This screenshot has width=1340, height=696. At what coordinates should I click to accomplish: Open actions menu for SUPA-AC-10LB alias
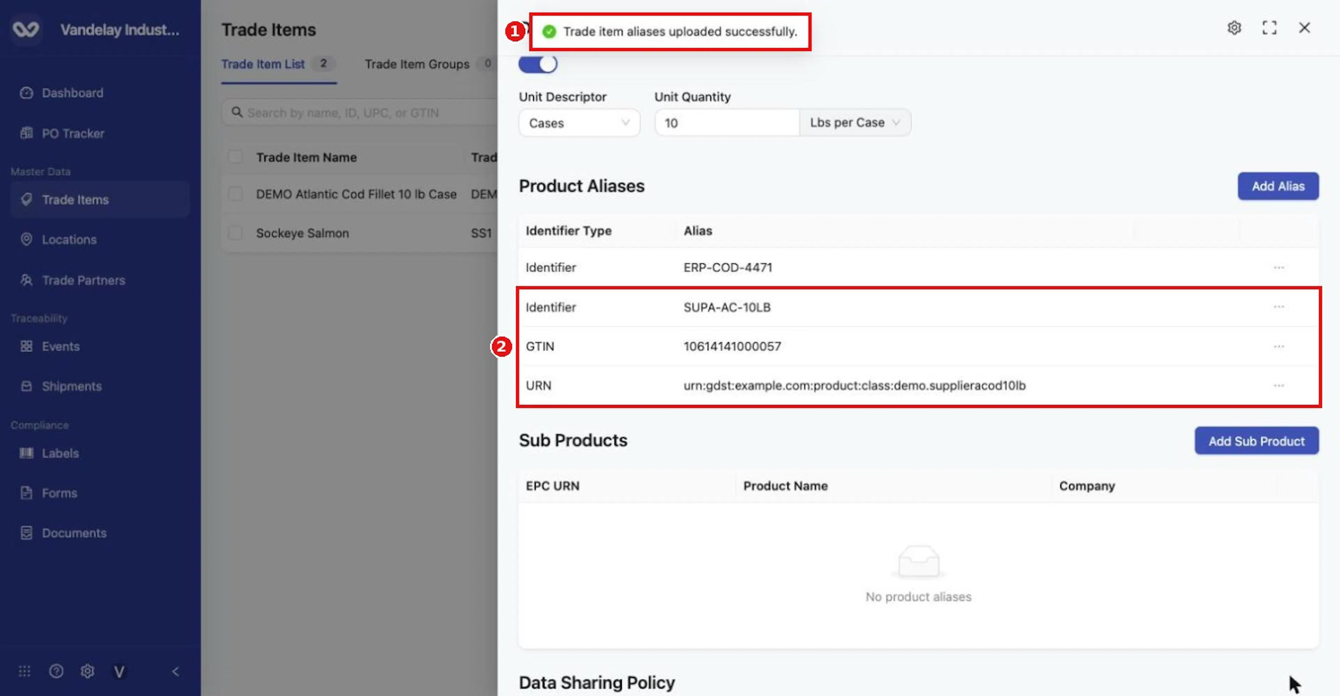coord(1279,307)
